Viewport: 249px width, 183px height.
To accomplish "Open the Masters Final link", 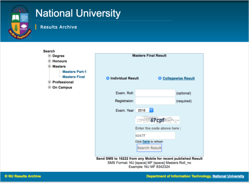I will click(x=73, y=77).
